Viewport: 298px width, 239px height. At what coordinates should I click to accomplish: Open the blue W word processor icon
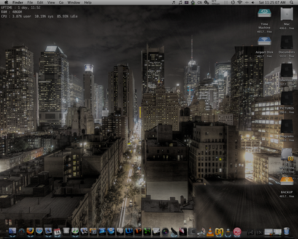(129, 232)
